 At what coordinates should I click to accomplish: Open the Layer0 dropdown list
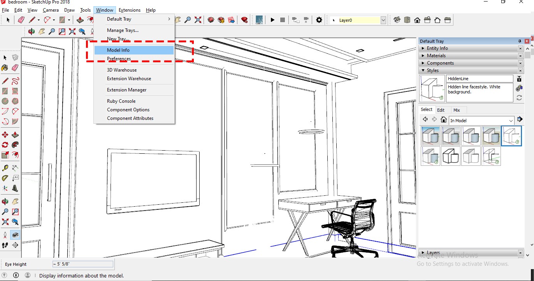(x=383, y=20)
